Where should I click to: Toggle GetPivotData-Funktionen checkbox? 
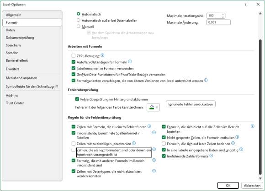tap(74, 74)
